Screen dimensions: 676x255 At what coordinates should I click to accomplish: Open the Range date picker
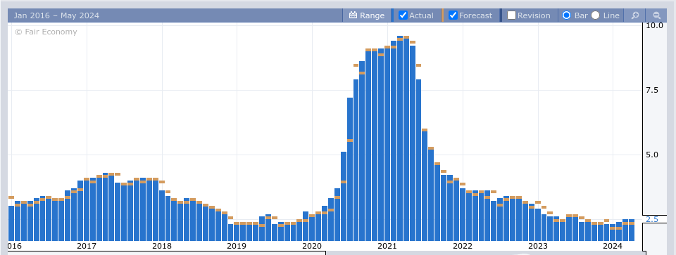tap(367, 15)
